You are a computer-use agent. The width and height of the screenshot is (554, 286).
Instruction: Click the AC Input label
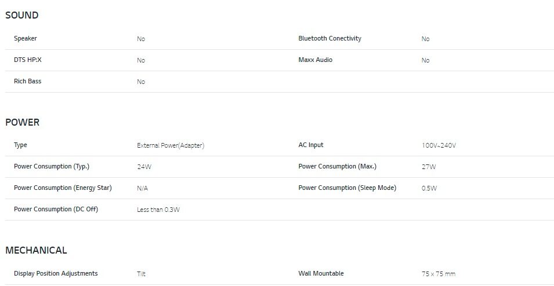point(311,145)
